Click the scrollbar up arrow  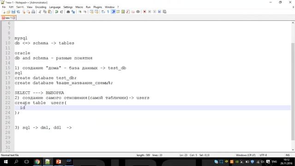[293, 23]
